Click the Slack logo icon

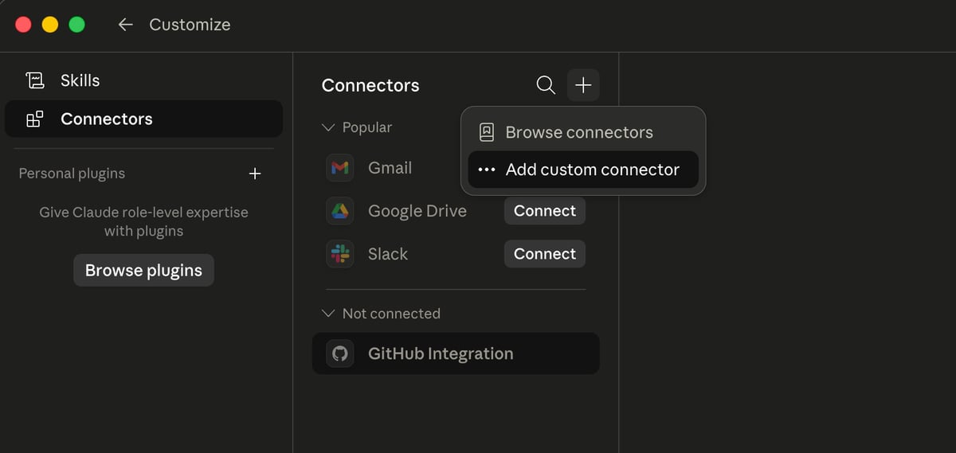point(340,254)
